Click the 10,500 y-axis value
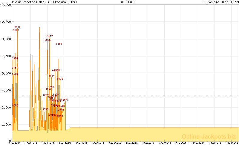 [6, 22]
